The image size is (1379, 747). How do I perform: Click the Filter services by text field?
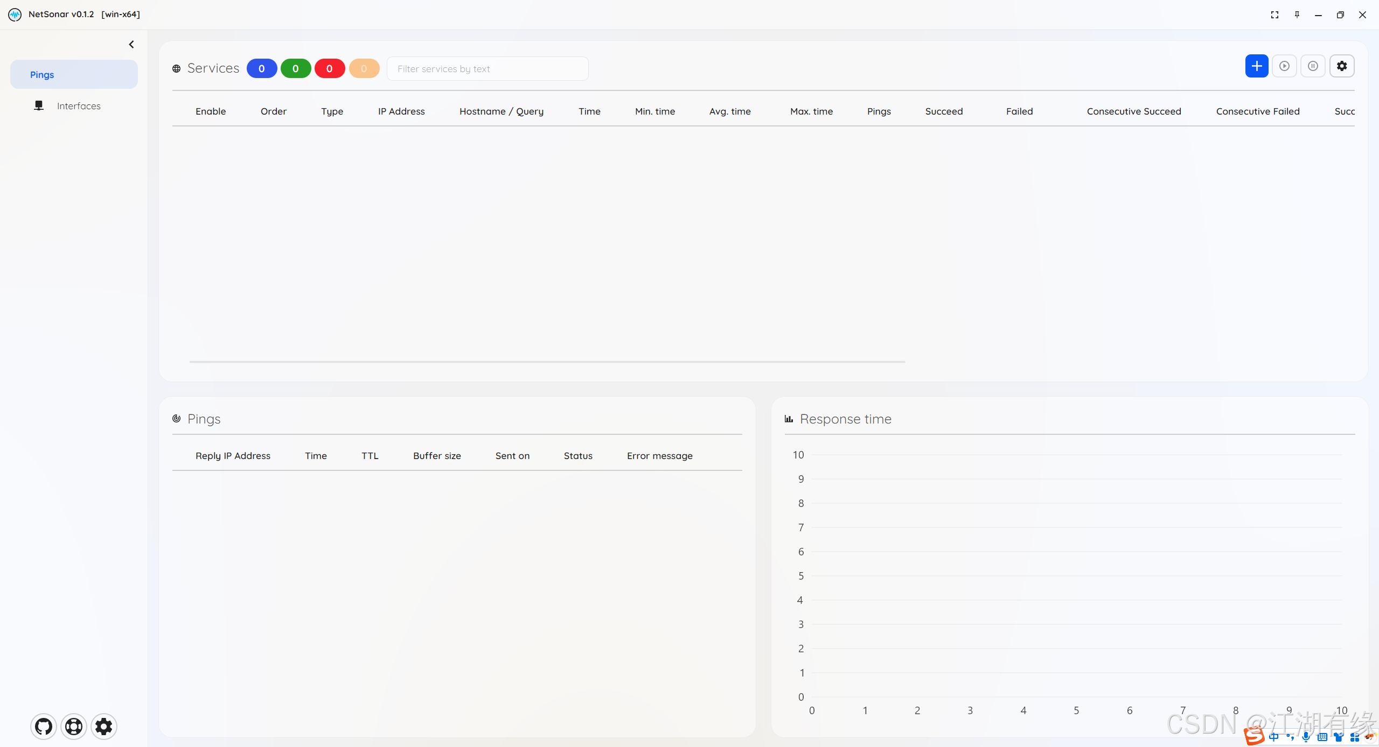487,69
